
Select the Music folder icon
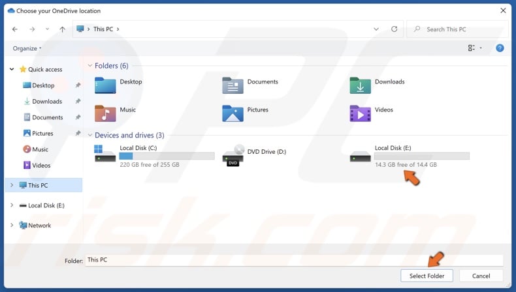pyautogui.click(x=105, y=113)
